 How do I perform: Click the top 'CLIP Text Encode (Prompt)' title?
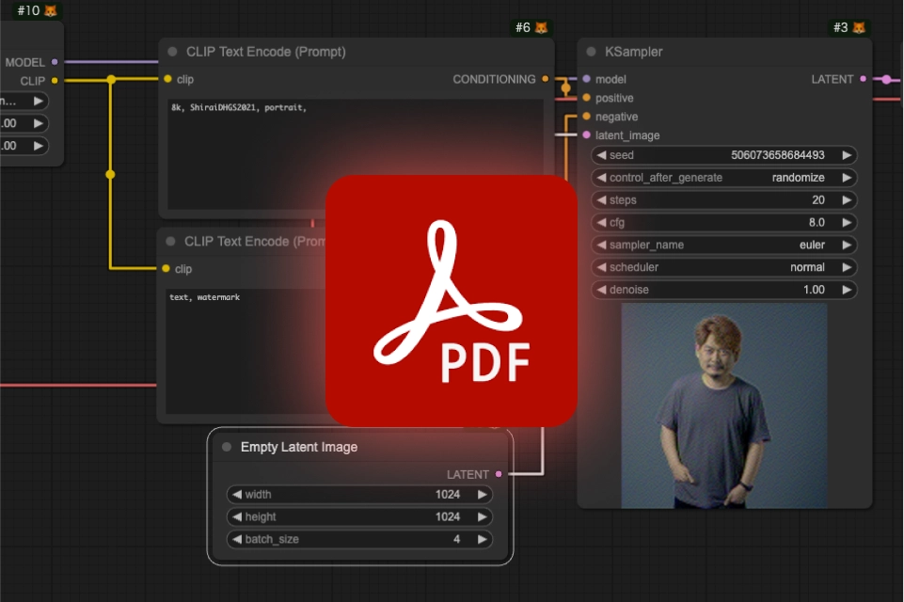pos(266,52)
